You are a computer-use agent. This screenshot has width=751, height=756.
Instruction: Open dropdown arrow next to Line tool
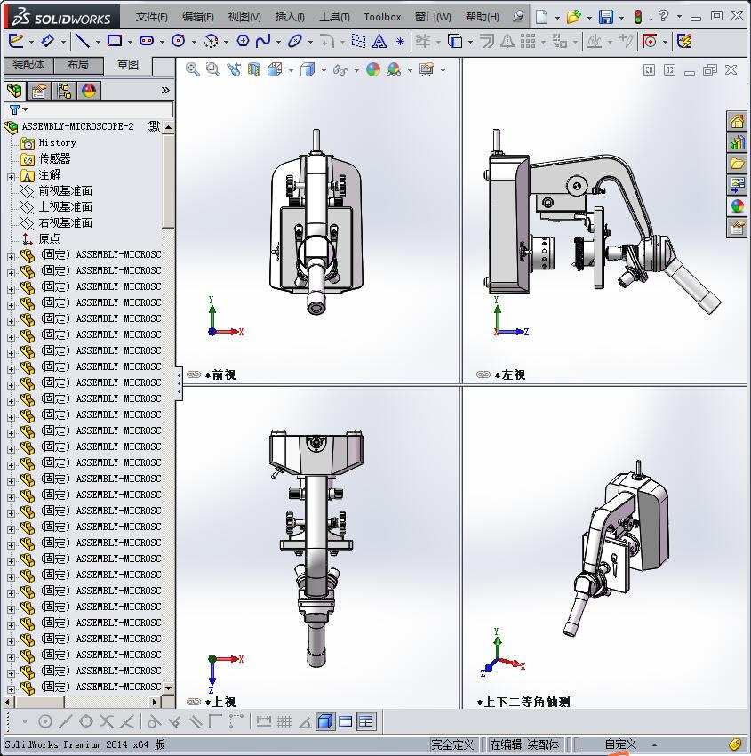(98, 43)
